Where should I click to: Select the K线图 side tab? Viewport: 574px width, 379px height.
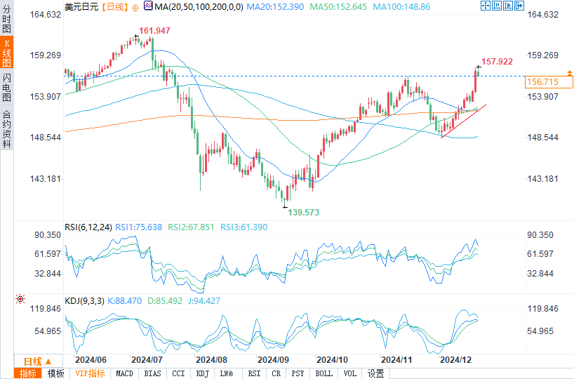pyautogui.click(x=6, y=53)
